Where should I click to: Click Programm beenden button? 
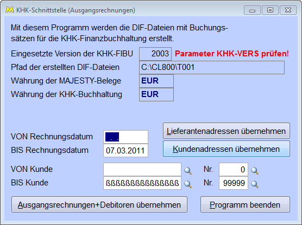(x=245, y=204)
